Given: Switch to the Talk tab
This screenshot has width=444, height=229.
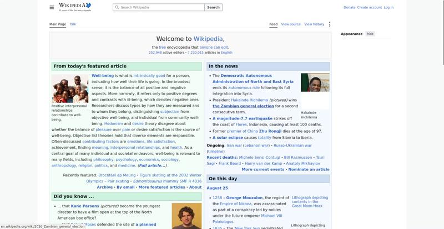Looking at the screenshot, I should pyautogui.click(x=73, y=24).
